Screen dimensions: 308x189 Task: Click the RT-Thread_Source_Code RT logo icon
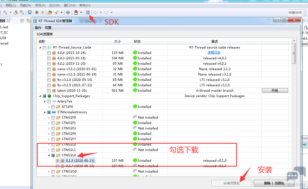(49, 48)
